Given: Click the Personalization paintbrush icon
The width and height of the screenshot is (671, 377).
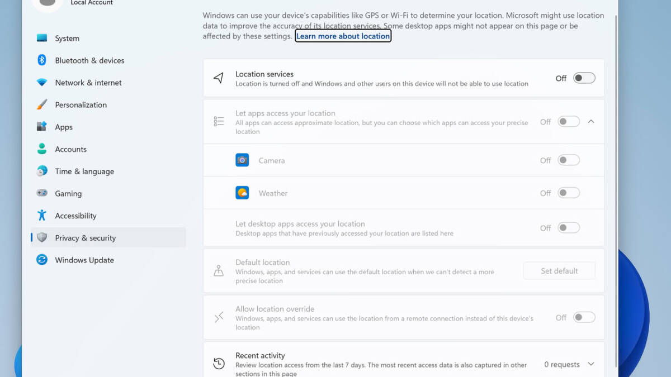Looking at the screenshot, I should 42,104.
